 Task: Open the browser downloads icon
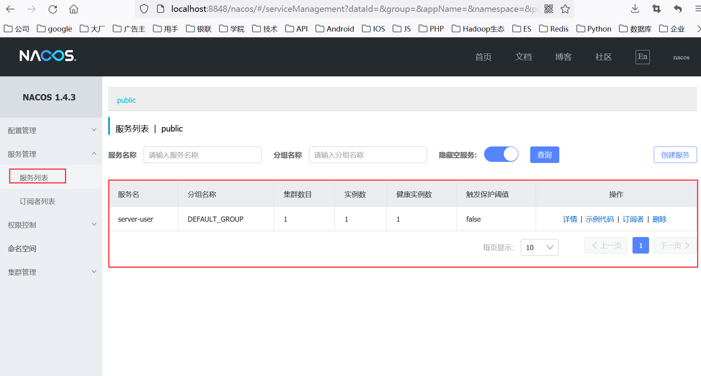coord(635,9)
